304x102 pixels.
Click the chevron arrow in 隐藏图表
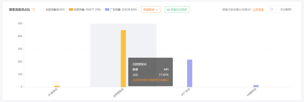[157, 10]
